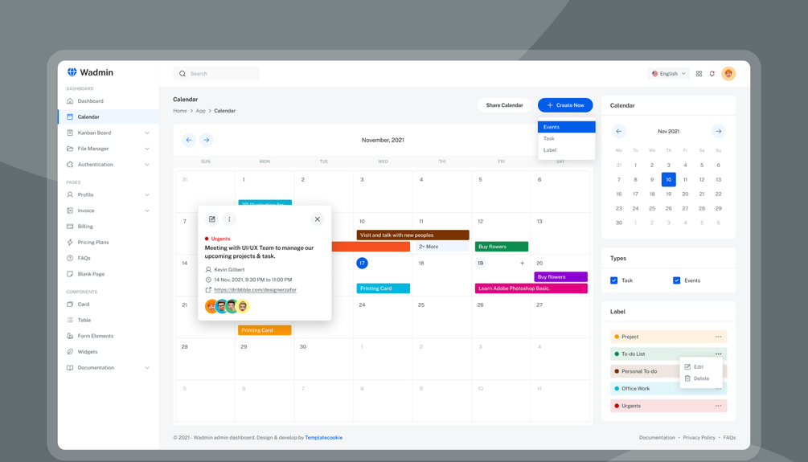Open the dribbble.com/designerzafor link

(255, 290)
